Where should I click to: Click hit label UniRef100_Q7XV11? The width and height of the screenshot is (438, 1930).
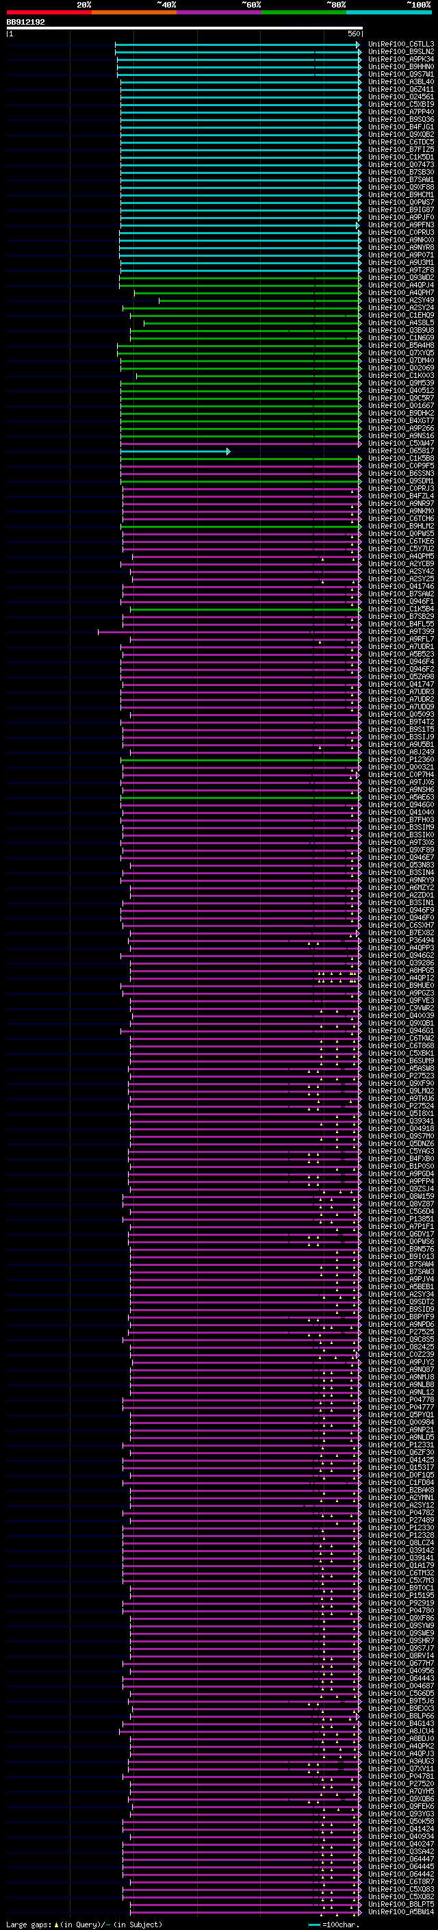400,1768
